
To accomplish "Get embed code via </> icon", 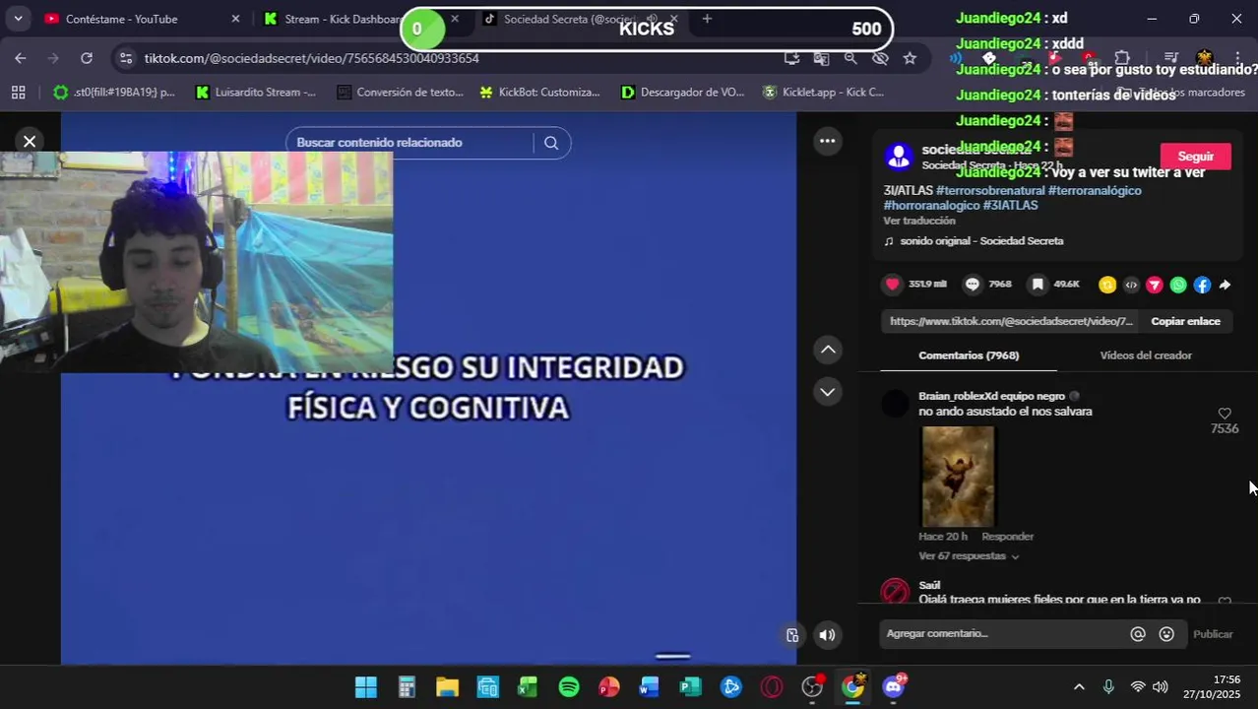I will pyautogui.click(x=1131, y=286).
